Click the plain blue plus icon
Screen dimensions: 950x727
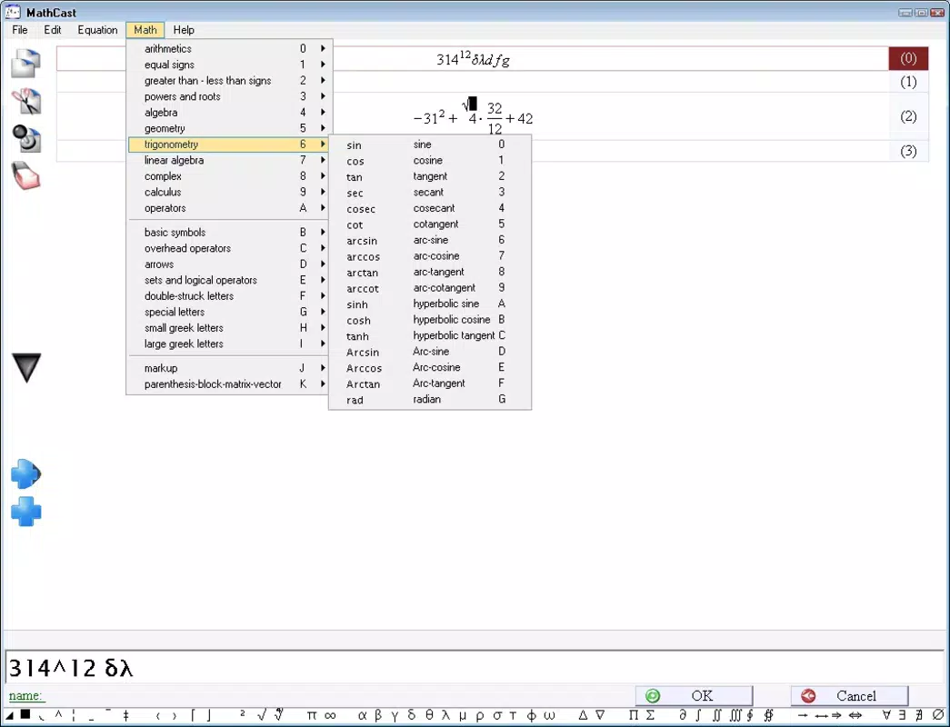point(26,512)
